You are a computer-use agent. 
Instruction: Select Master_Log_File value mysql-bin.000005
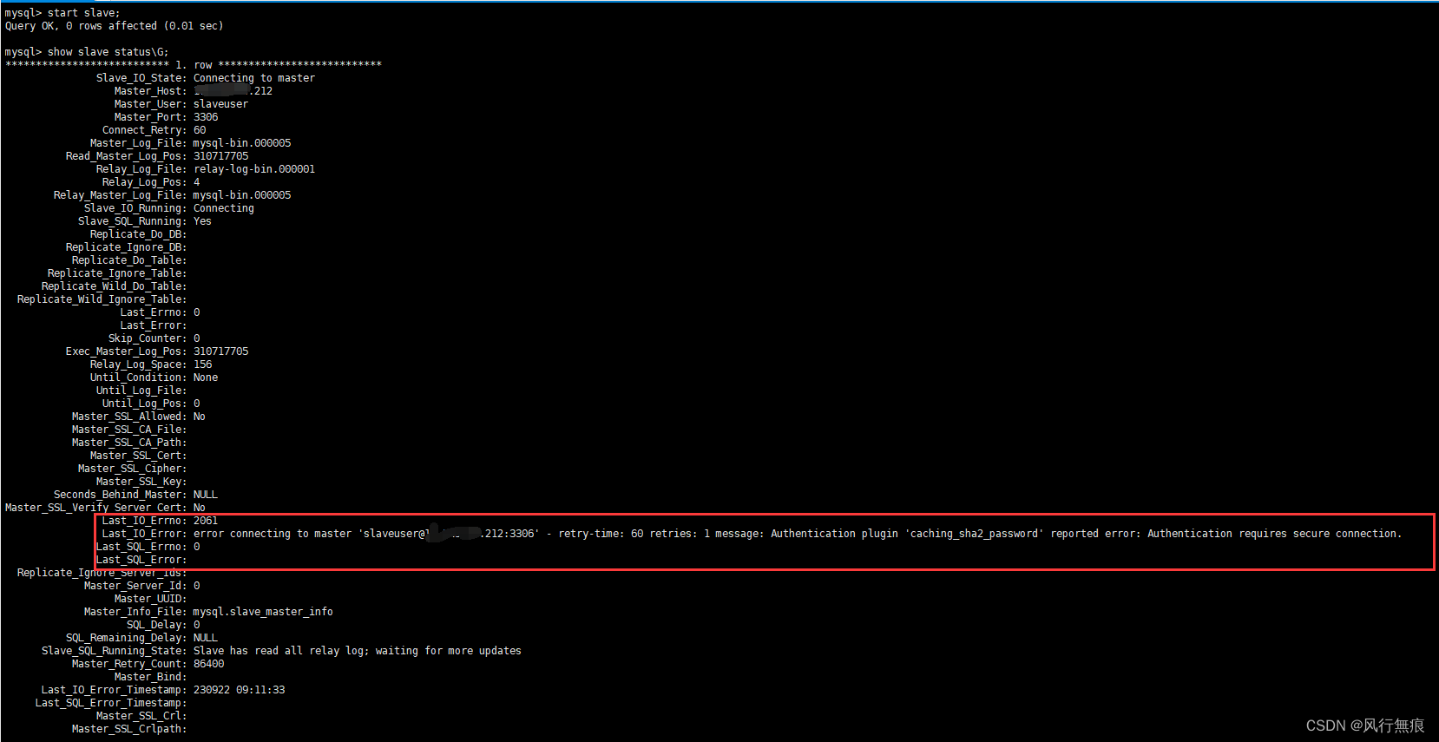242,143
